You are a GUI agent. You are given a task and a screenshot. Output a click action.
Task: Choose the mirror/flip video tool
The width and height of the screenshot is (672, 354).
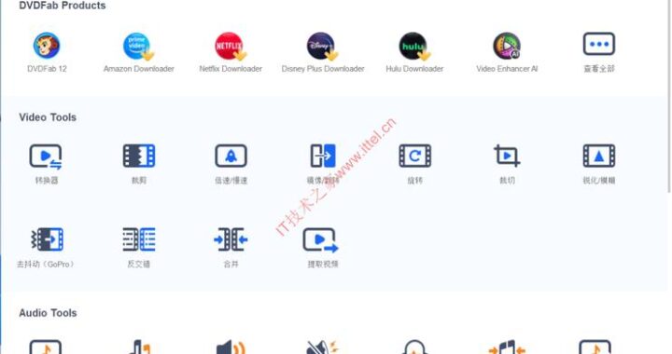(x=323, y=156)
